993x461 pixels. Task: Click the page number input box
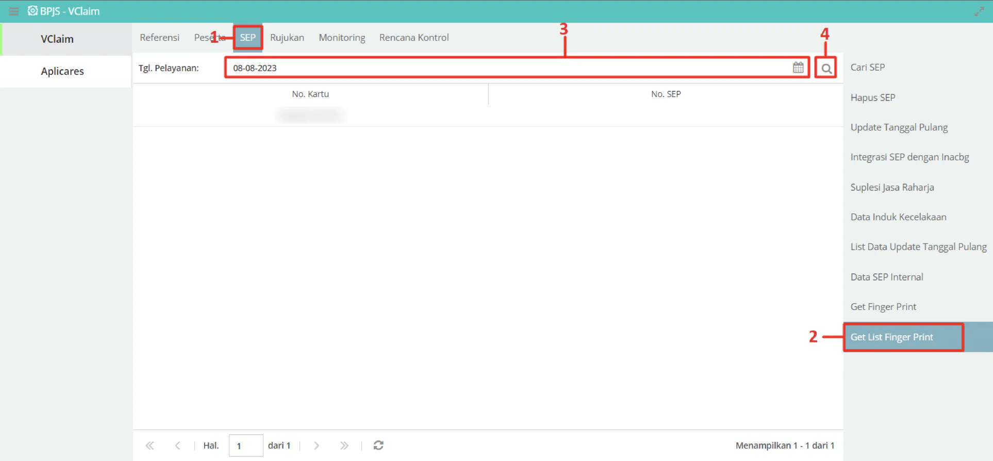246,446
